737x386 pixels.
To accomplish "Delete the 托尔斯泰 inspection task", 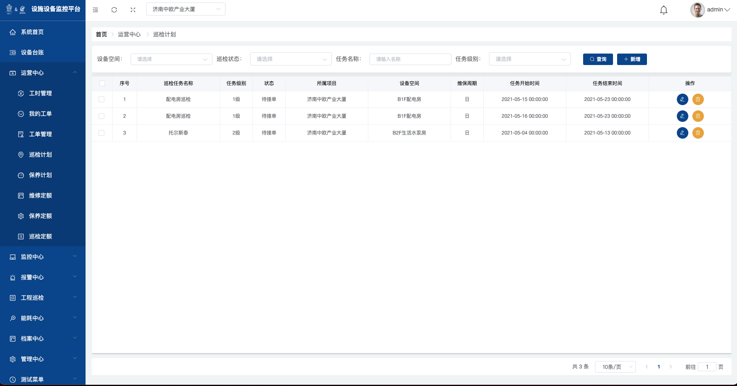I will click(x=698, y=133).
